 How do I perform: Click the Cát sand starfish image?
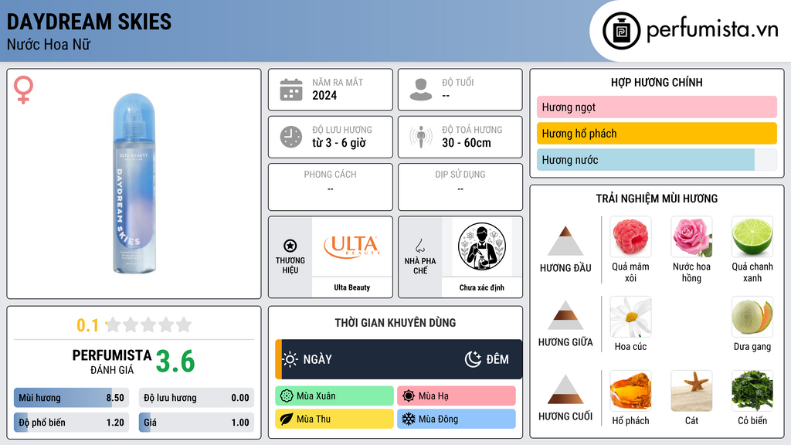click(x=691, y=390)
